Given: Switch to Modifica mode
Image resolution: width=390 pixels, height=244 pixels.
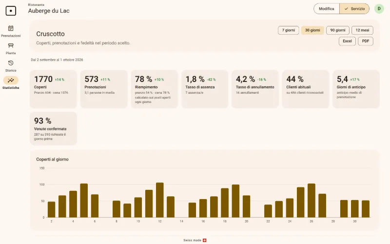Looking at the screenshot, I should click(x=326, y=9).
